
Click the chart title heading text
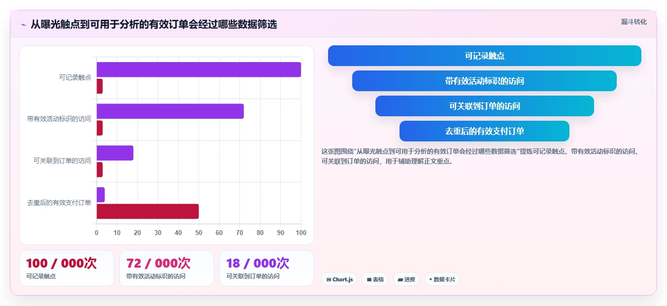coord(154,24)
